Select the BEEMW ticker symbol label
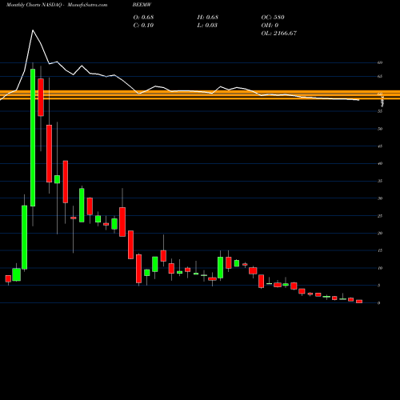 coord(142,5)
